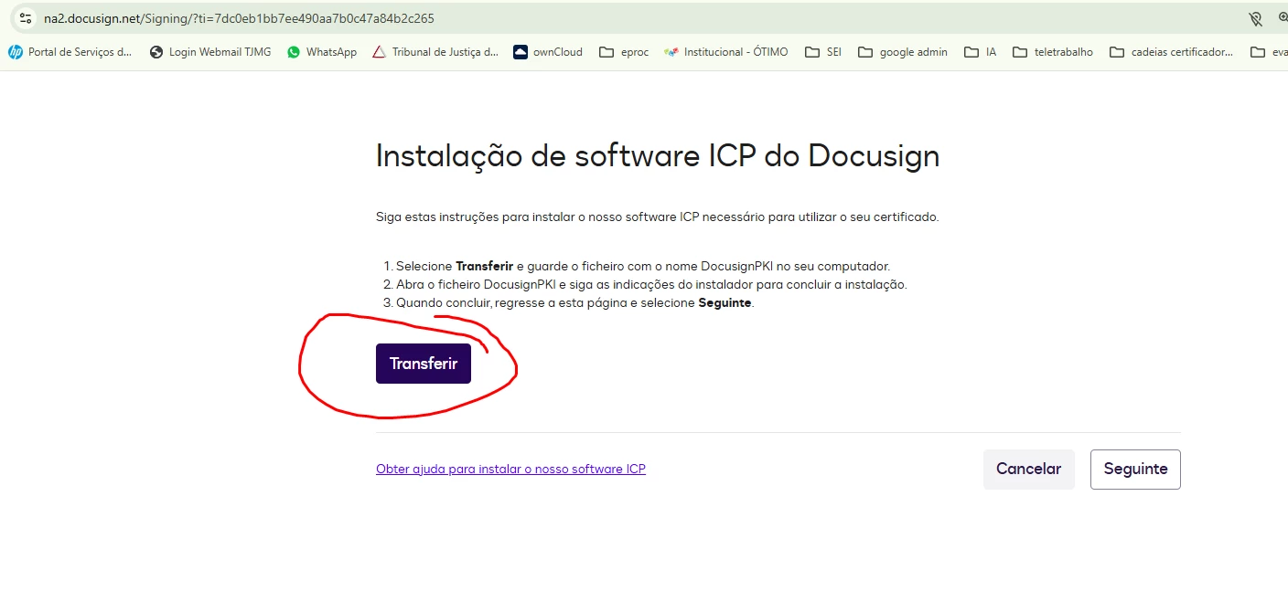
Task: Open the eproc bookmarks folder
Action: tap(624, 52)
